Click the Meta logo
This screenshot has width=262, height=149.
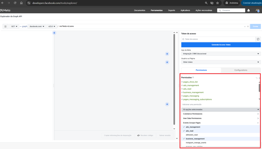coord(5,10)
